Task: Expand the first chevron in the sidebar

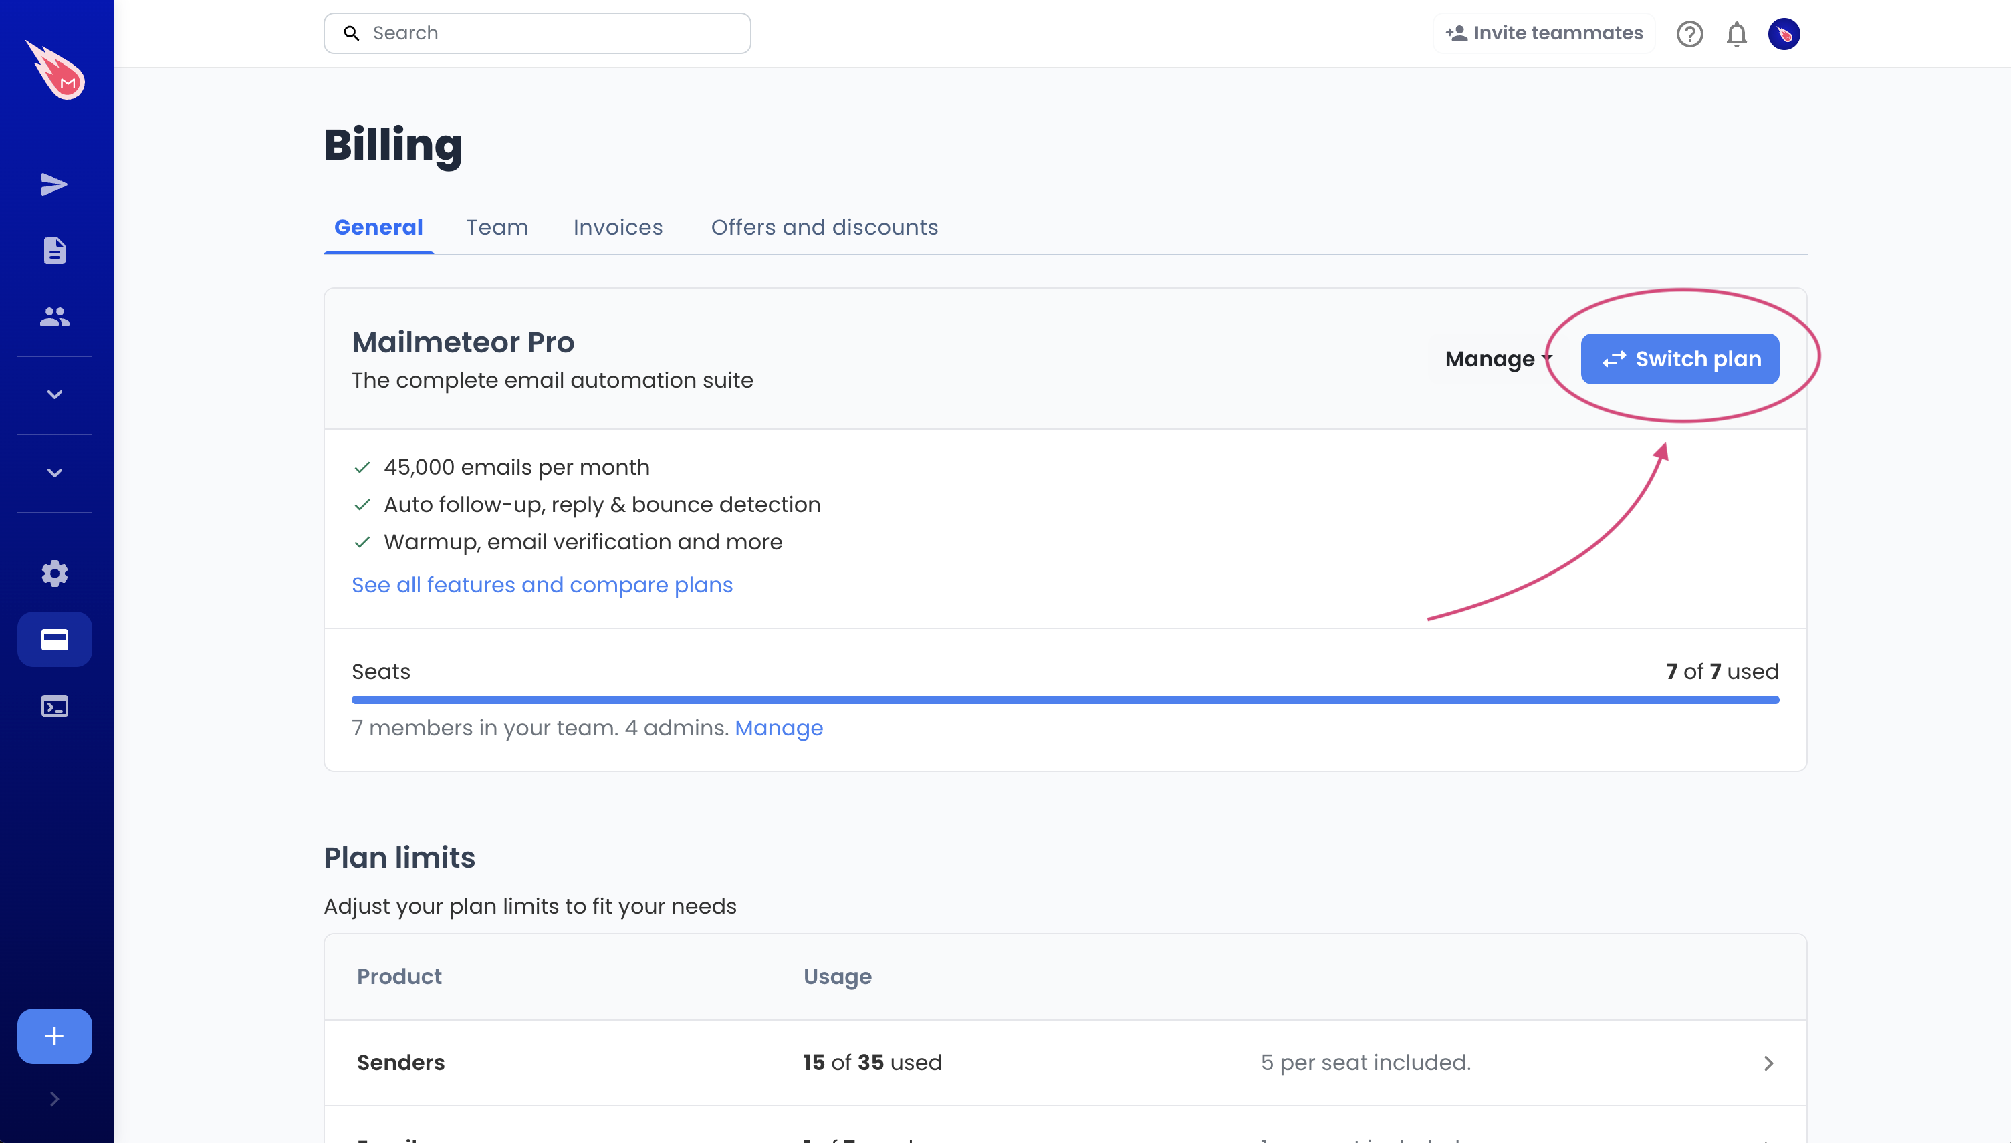Action: click(x=54, y=395)
